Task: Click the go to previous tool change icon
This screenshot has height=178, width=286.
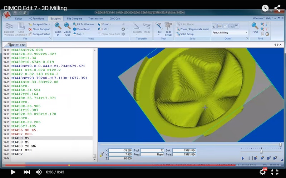Action: [x=267, y=29]
